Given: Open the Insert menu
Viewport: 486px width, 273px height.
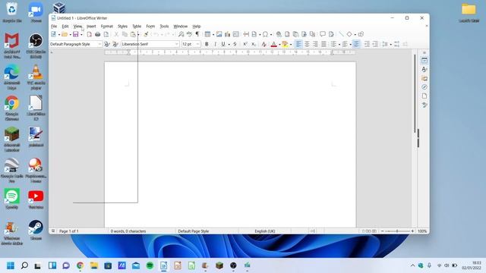Looking at the screenshot, I should click(x=91, y=27).
